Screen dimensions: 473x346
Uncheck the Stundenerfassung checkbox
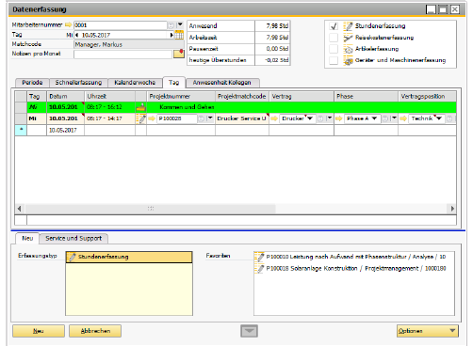334,26
